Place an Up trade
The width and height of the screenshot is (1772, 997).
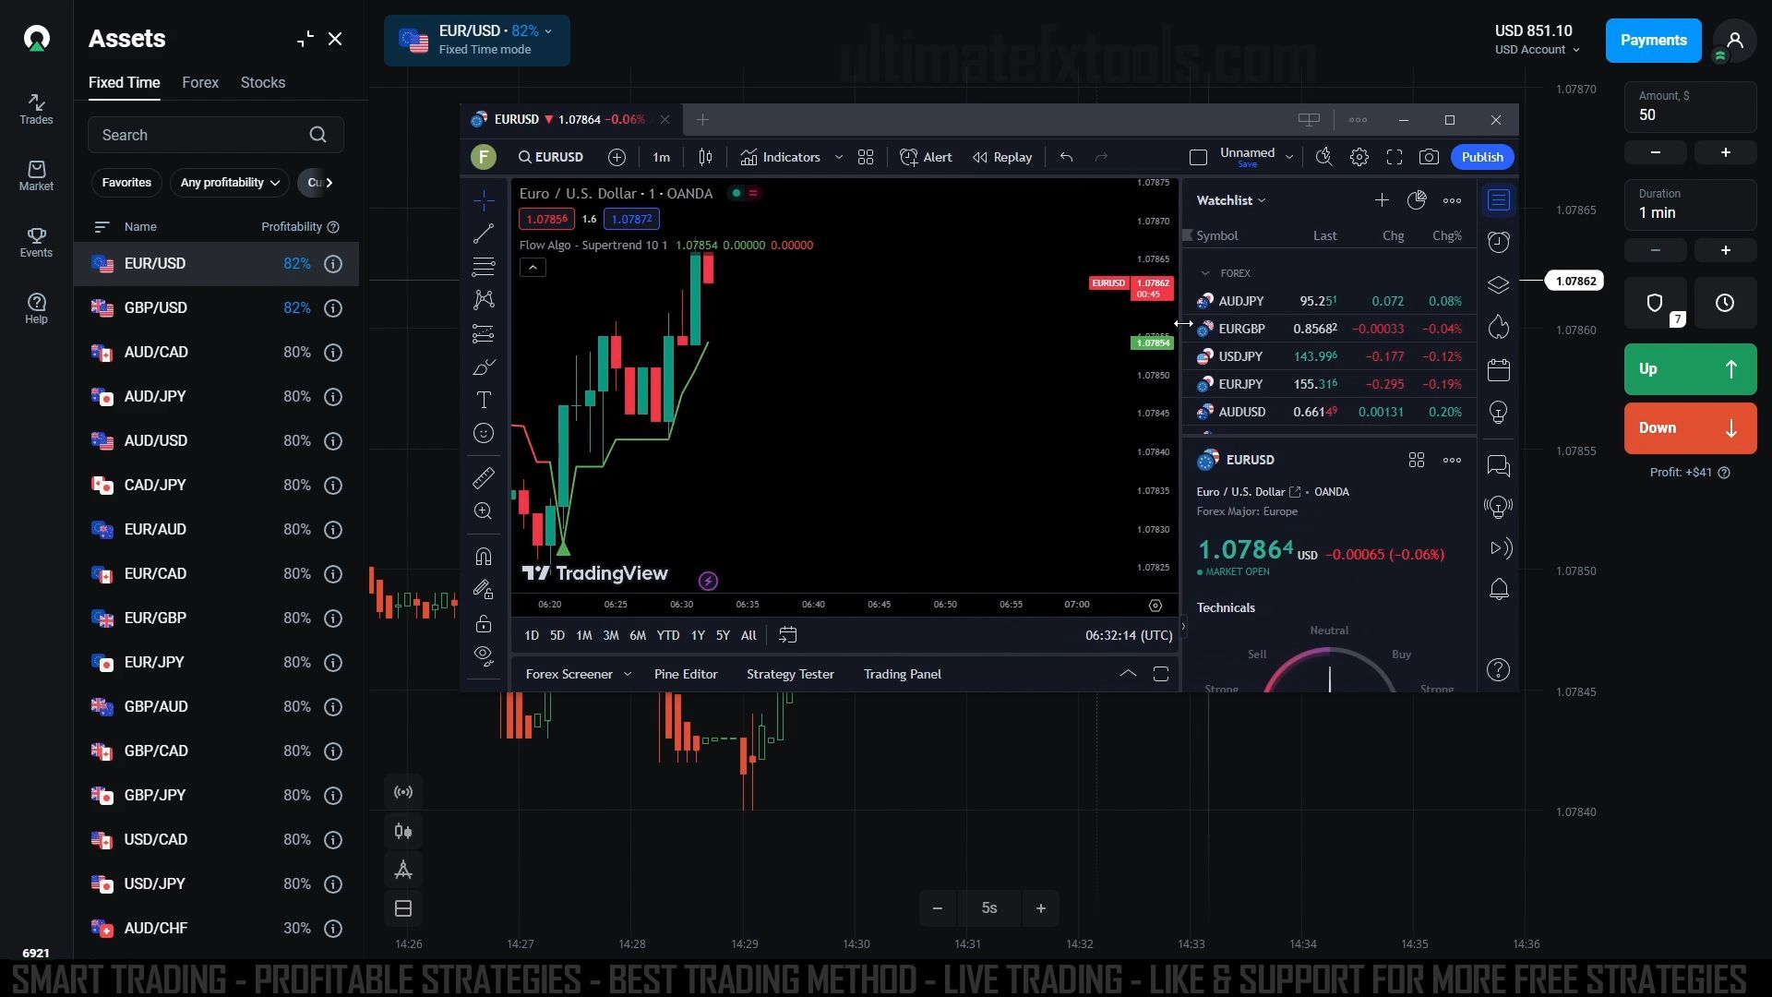click(x=1690, y=369)
